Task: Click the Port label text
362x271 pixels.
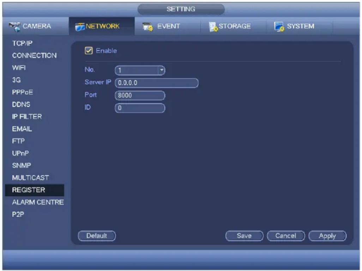Action: [90, 95]
